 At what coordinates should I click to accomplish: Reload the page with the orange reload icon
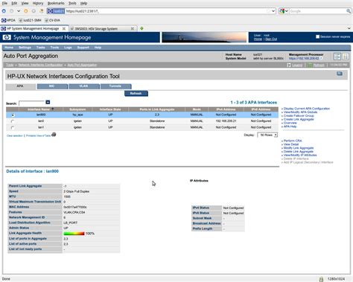[x=26, y=11]
